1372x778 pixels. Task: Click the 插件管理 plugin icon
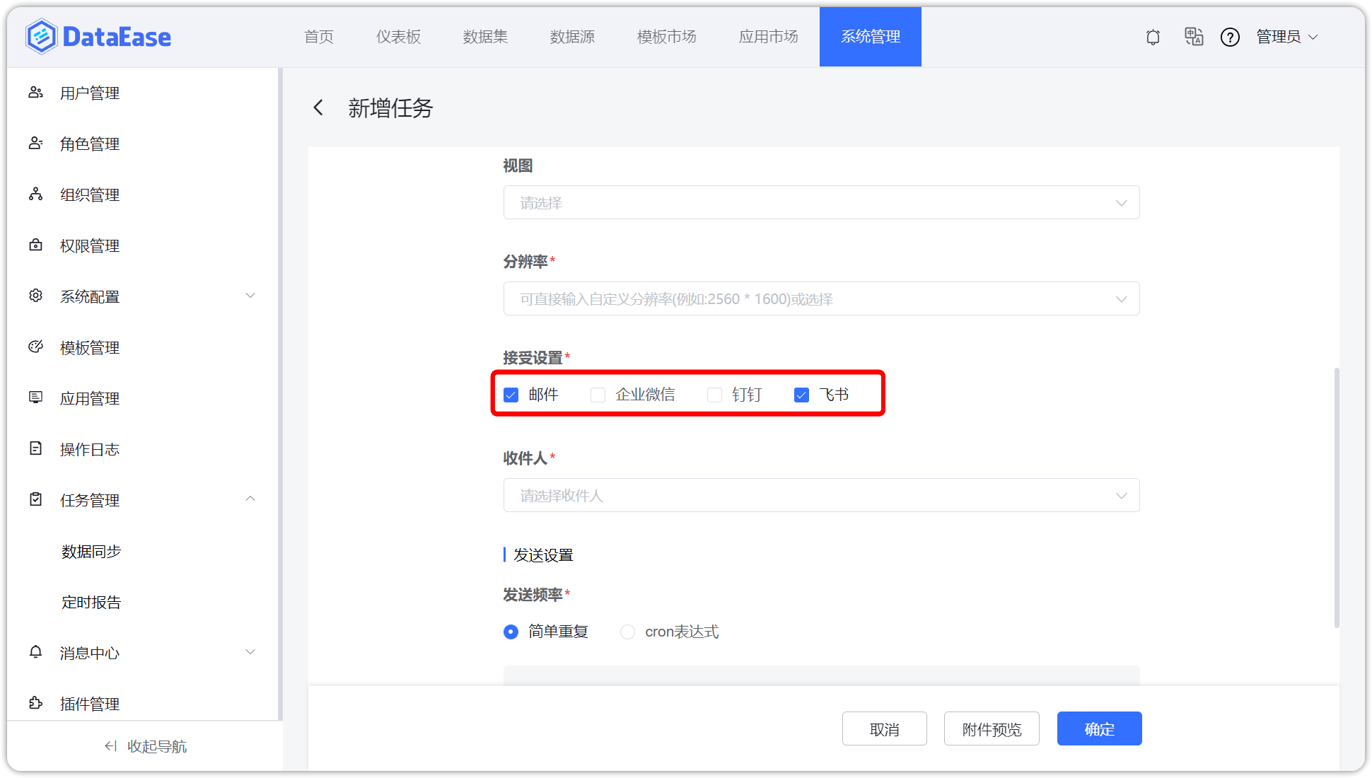[35, 703]
